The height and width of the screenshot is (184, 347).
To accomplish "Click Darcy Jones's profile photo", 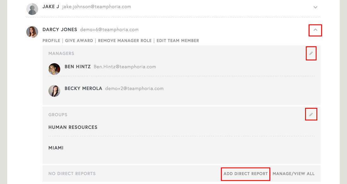I will tap(32, 32).
